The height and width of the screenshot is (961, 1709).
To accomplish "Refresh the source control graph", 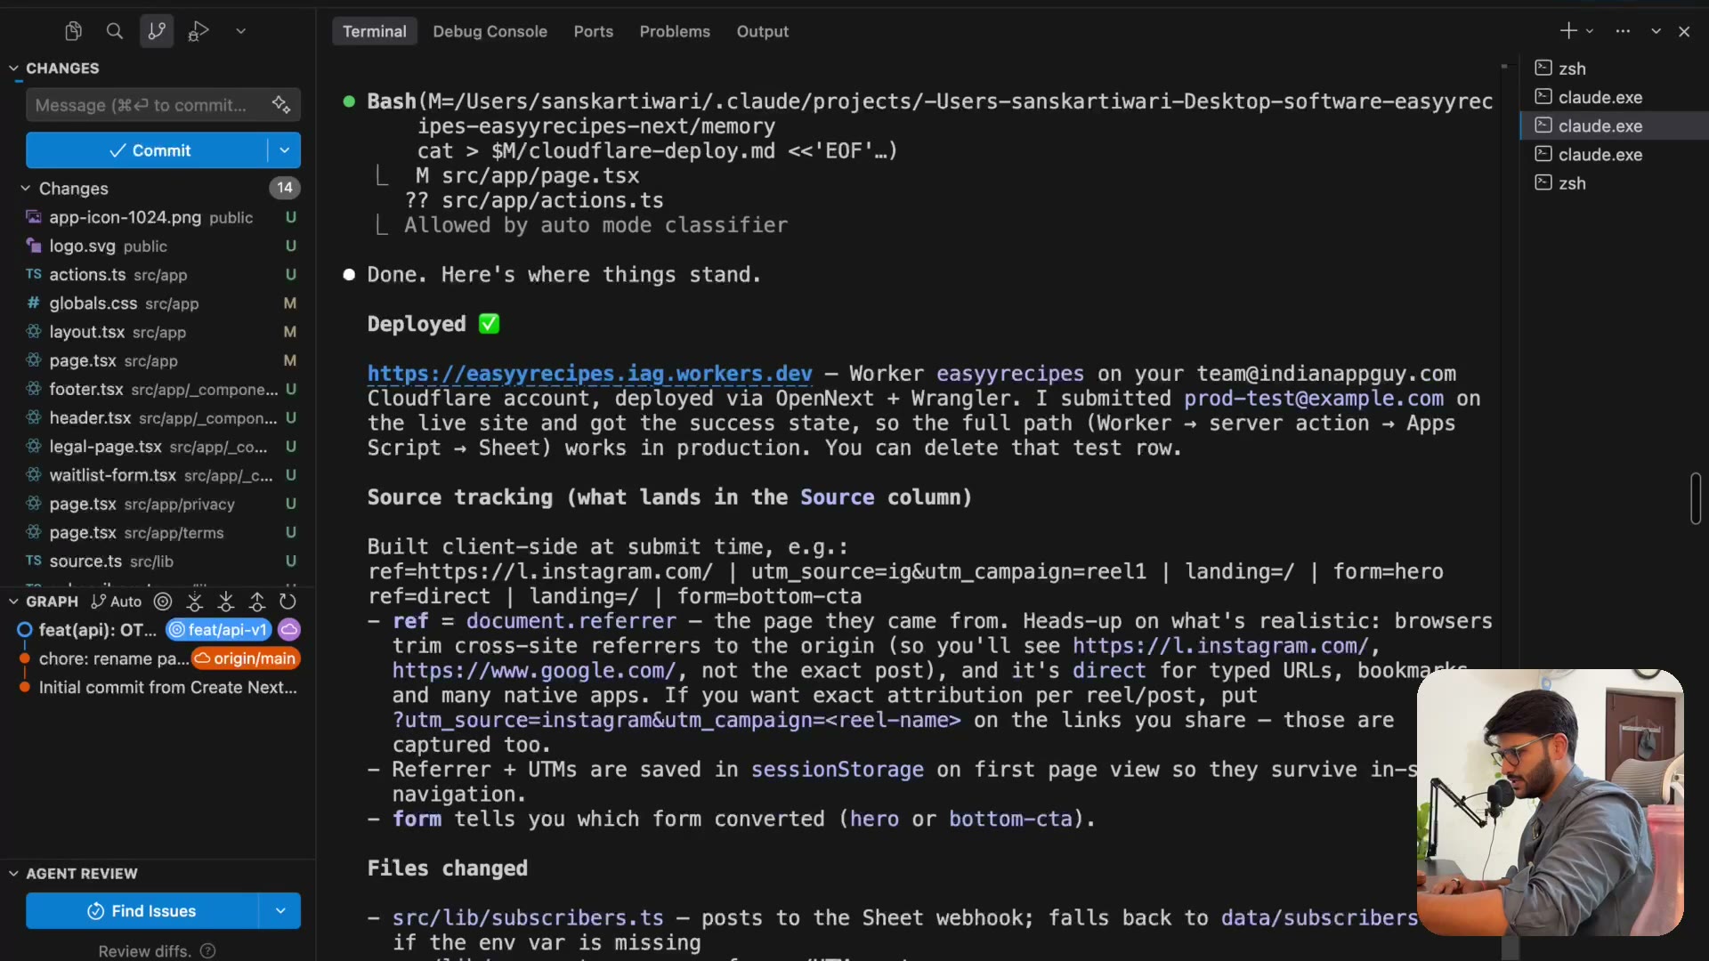I will click(288, 602).
